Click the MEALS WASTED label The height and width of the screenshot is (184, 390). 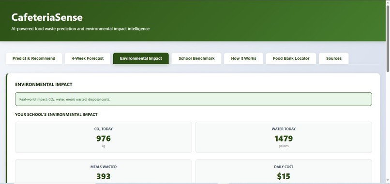[x=104, y=167]
